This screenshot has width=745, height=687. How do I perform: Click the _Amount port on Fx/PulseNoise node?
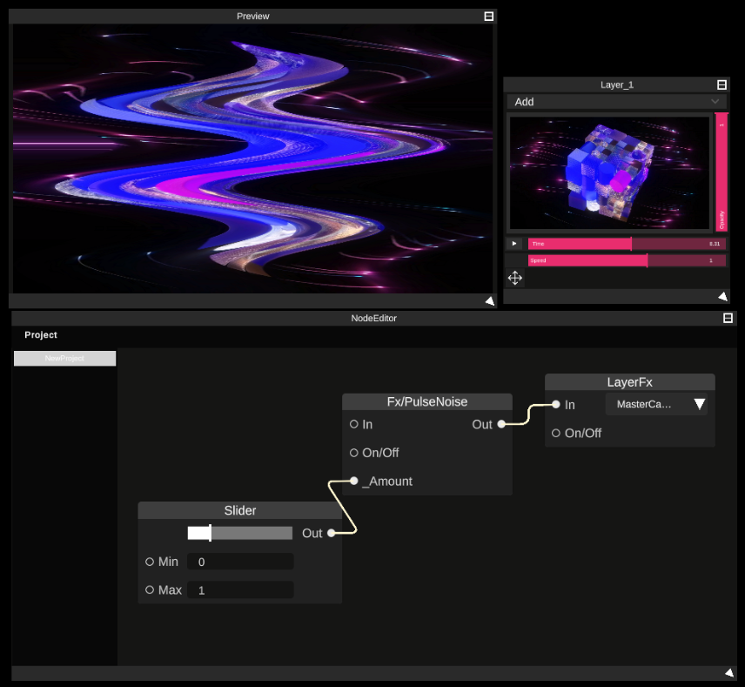(353, 481)
